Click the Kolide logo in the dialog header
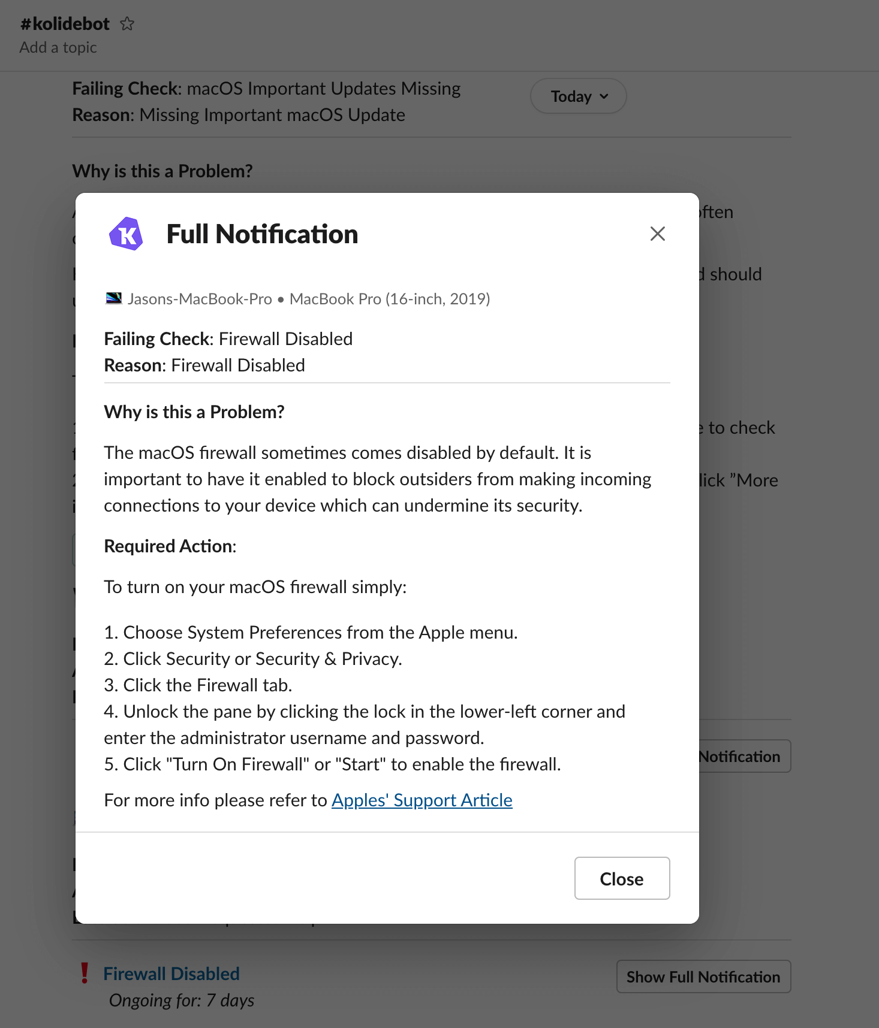Image resolution: width=879 pixels, height=1028 pixels. point(126,234)
